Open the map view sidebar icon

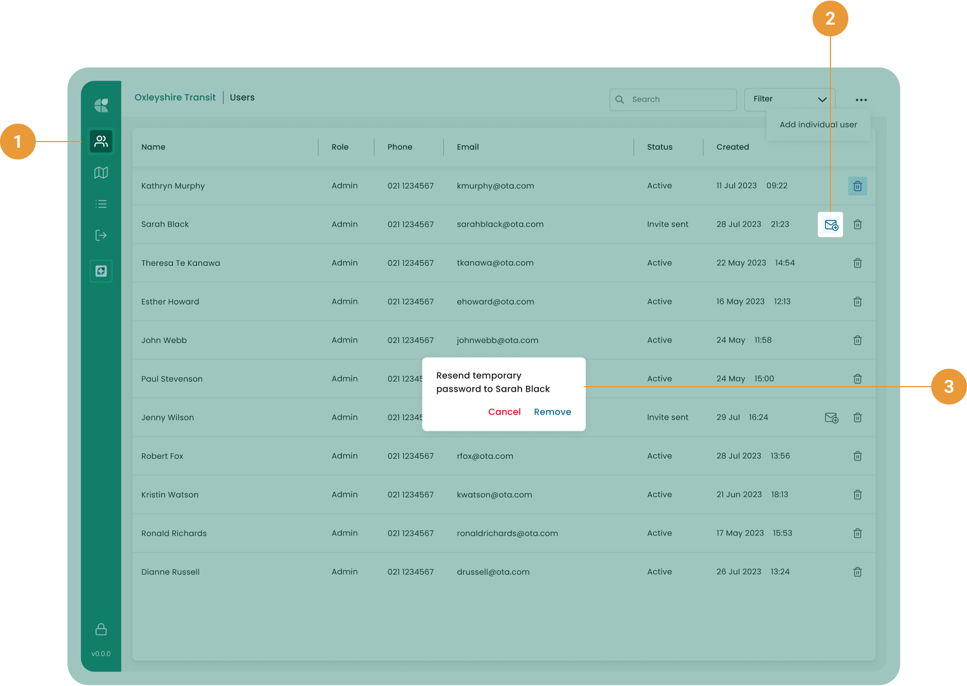click(101, 173)
